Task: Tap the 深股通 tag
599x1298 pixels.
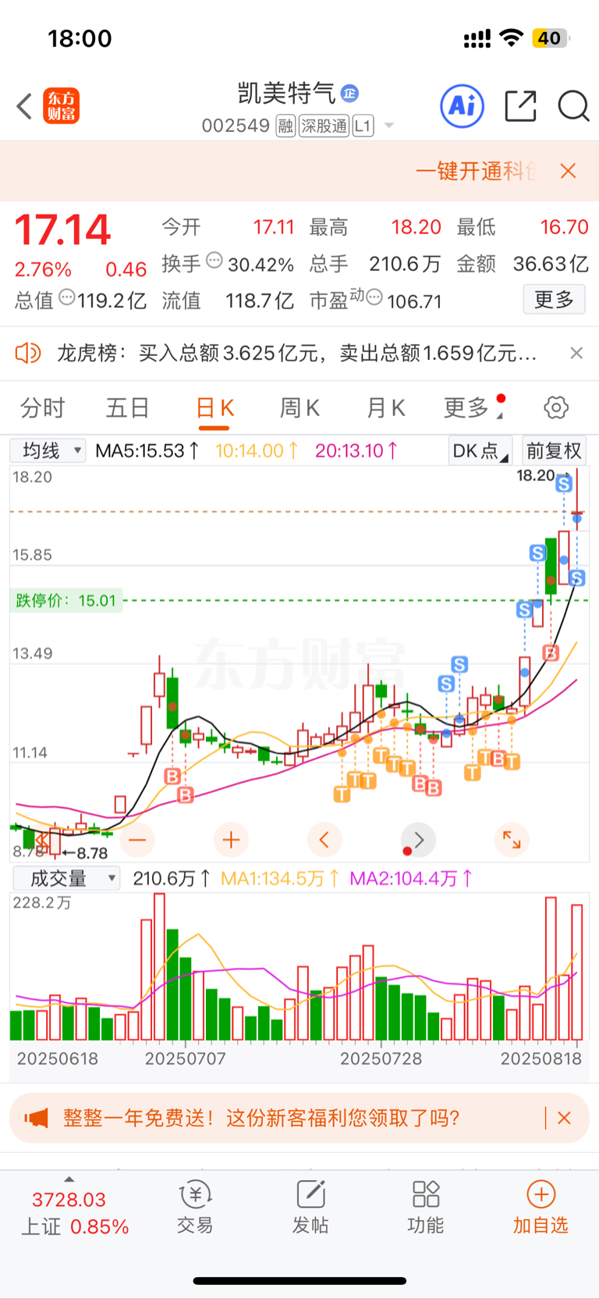Action: [x=324, y=126]
